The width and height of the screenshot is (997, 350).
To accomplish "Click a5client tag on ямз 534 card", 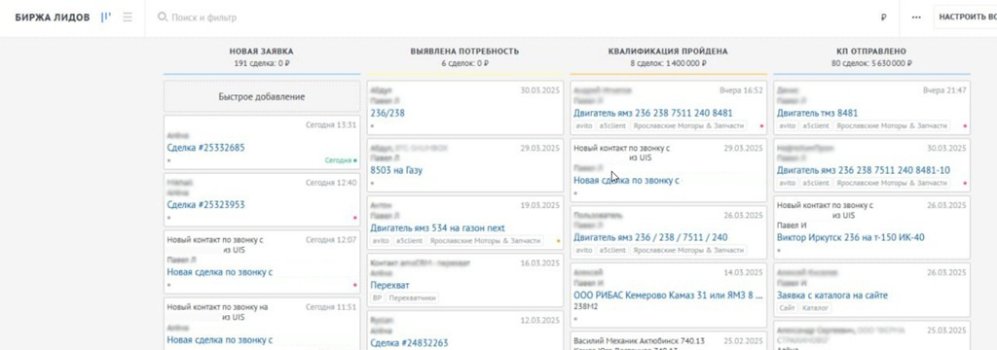I will coord(409,241).
